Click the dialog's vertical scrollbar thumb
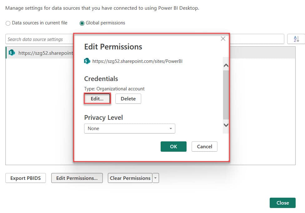Image resolution: width=305 pixels, height=213 pixels. tap(226, 95)
